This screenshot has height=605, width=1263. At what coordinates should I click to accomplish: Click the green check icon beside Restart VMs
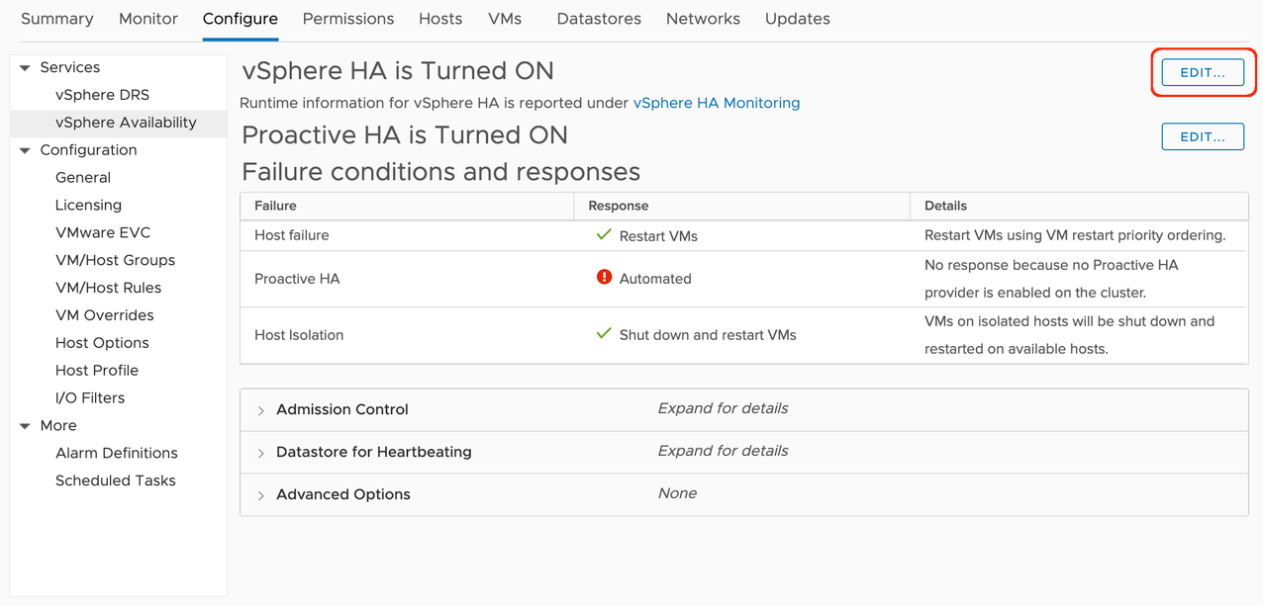[604, 235]
